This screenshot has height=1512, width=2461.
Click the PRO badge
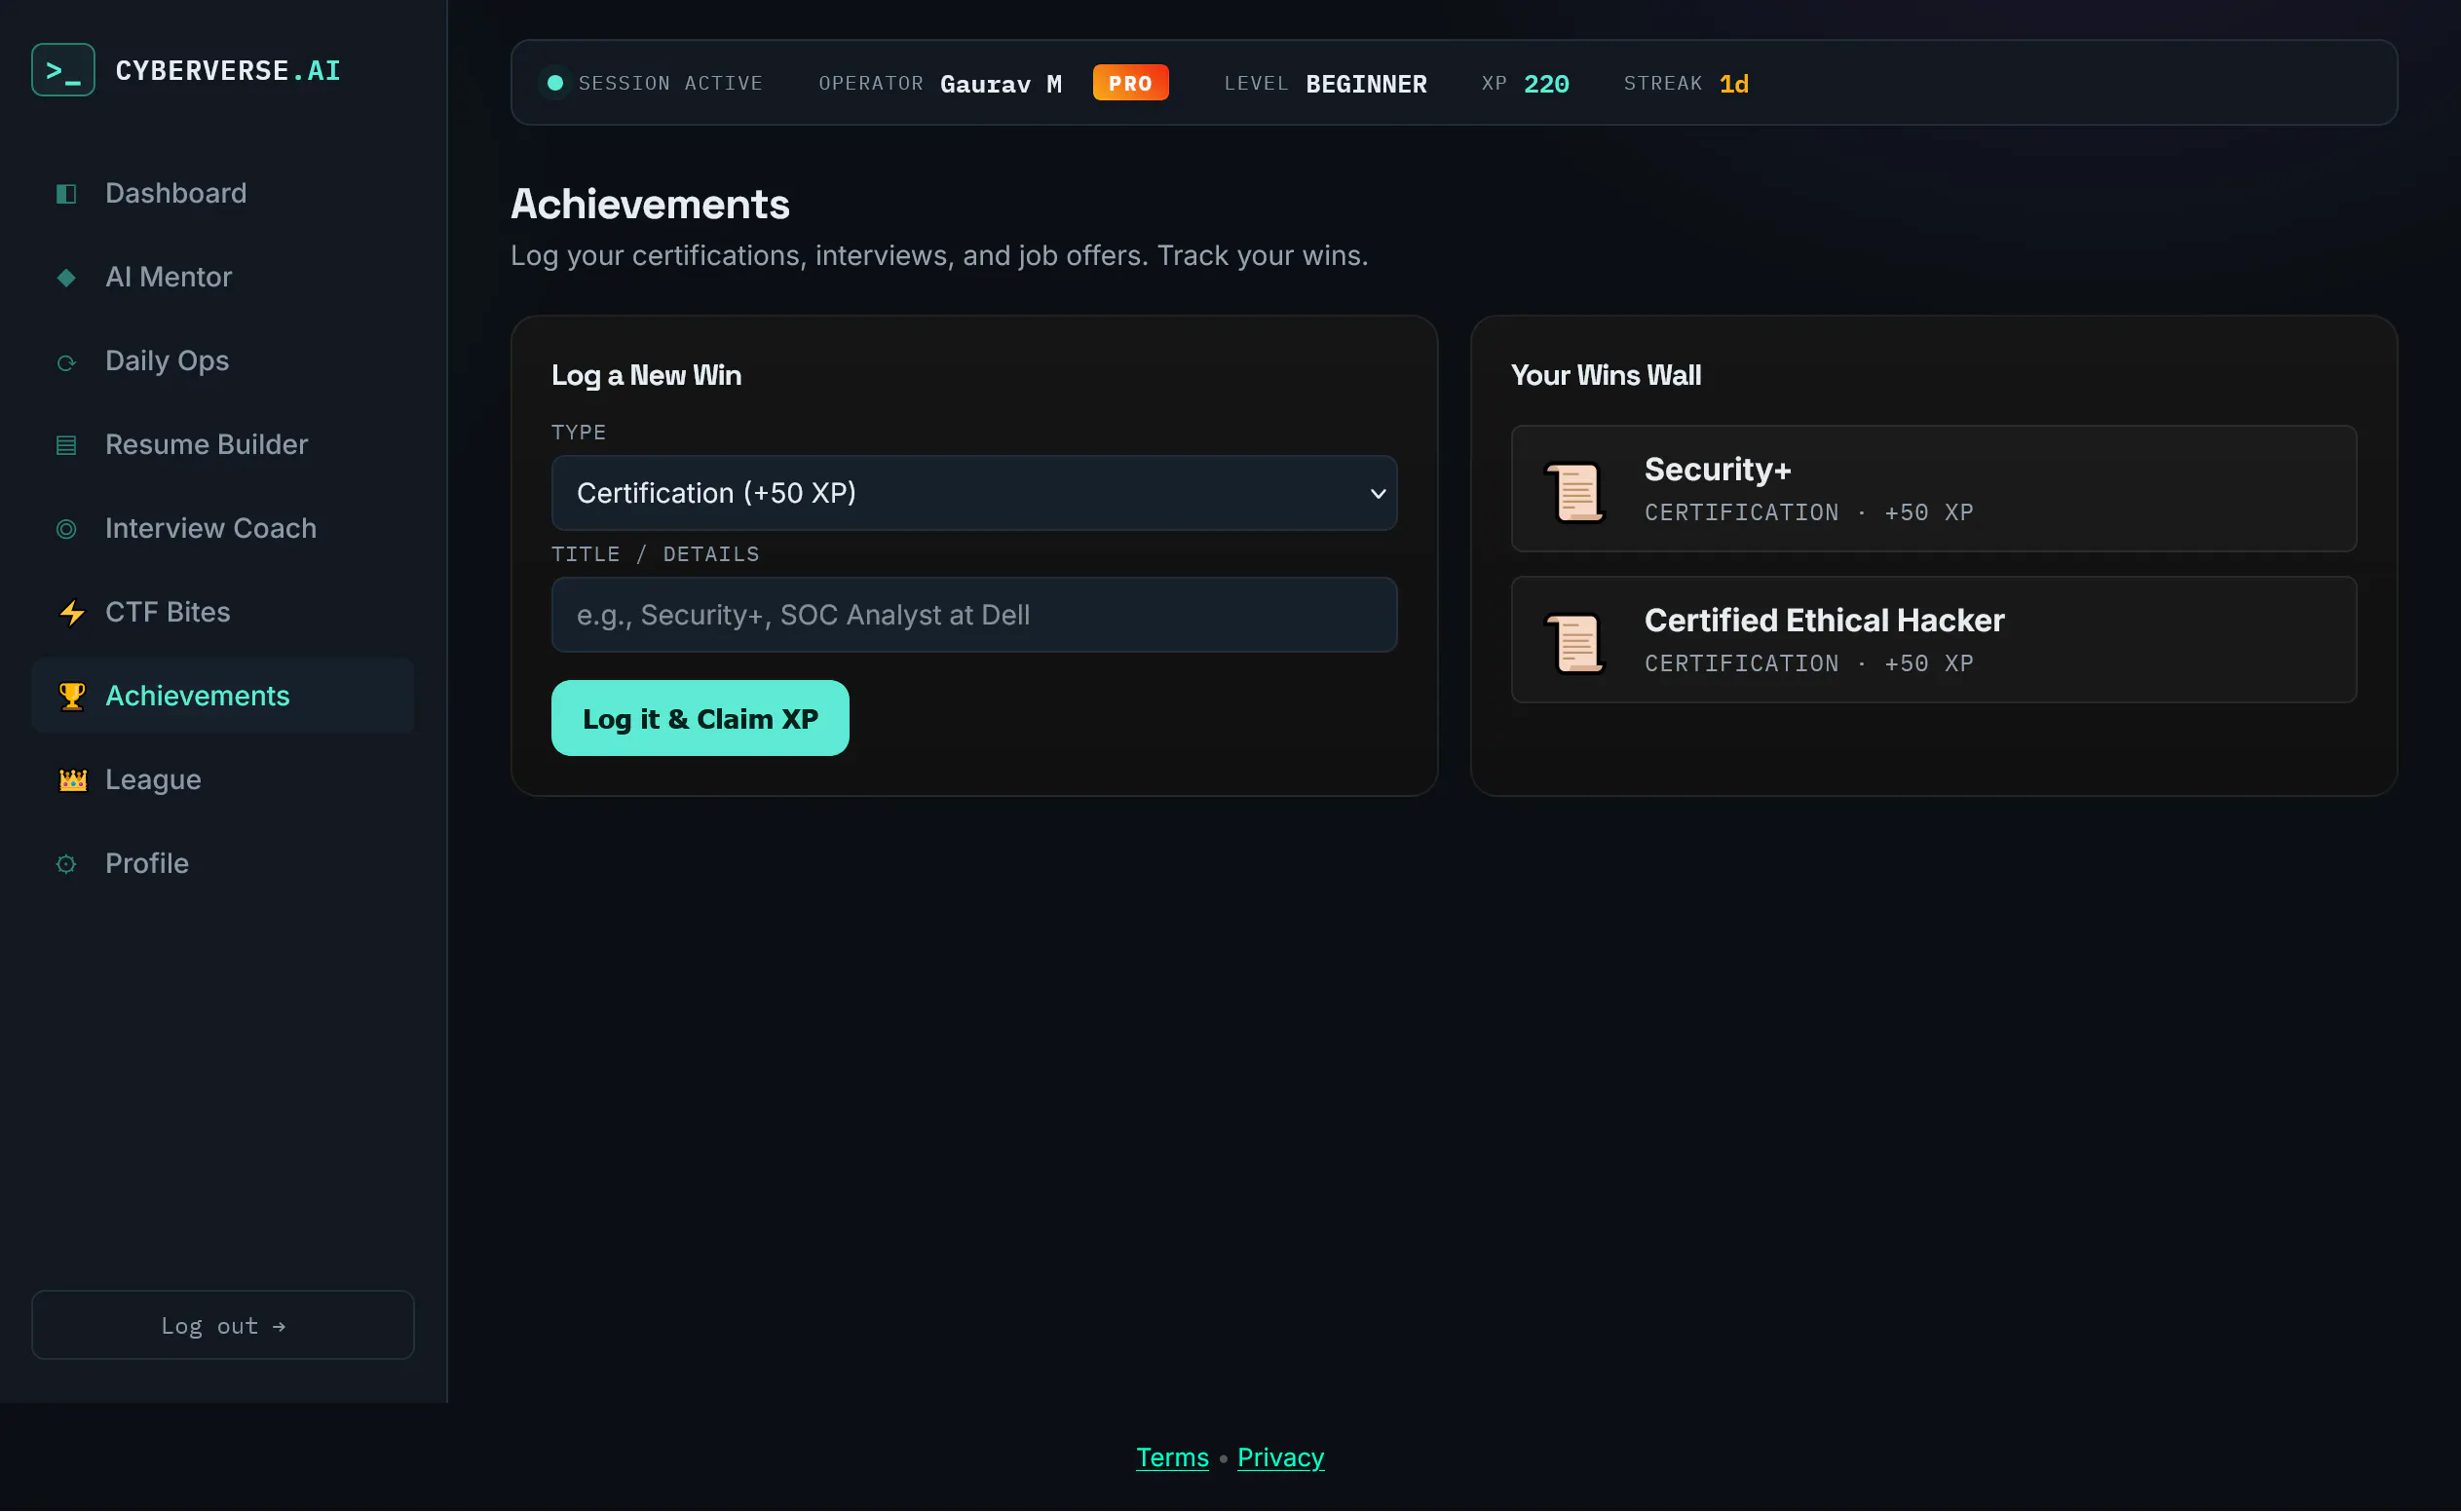pyautogui.click(x=1130, y=83)
